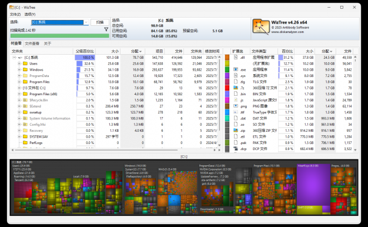Open the drive selection dropdown
This screenshot has width=368, height=227.
86,22
